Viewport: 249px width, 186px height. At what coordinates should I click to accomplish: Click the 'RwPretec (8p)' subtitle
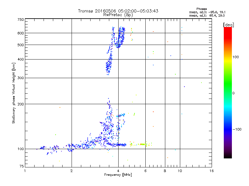point(118,15)
